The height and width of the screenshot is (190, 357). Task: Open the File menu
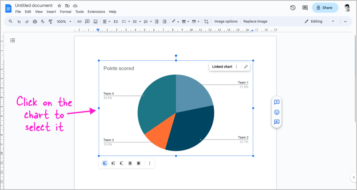pyautogui.click(x=18, y=12)
